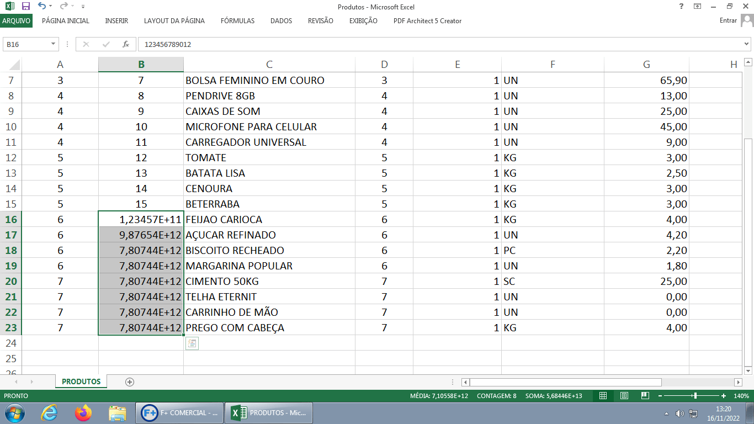Switch to Page Break Preview view
754x424 pixels.
pos(645,396)
